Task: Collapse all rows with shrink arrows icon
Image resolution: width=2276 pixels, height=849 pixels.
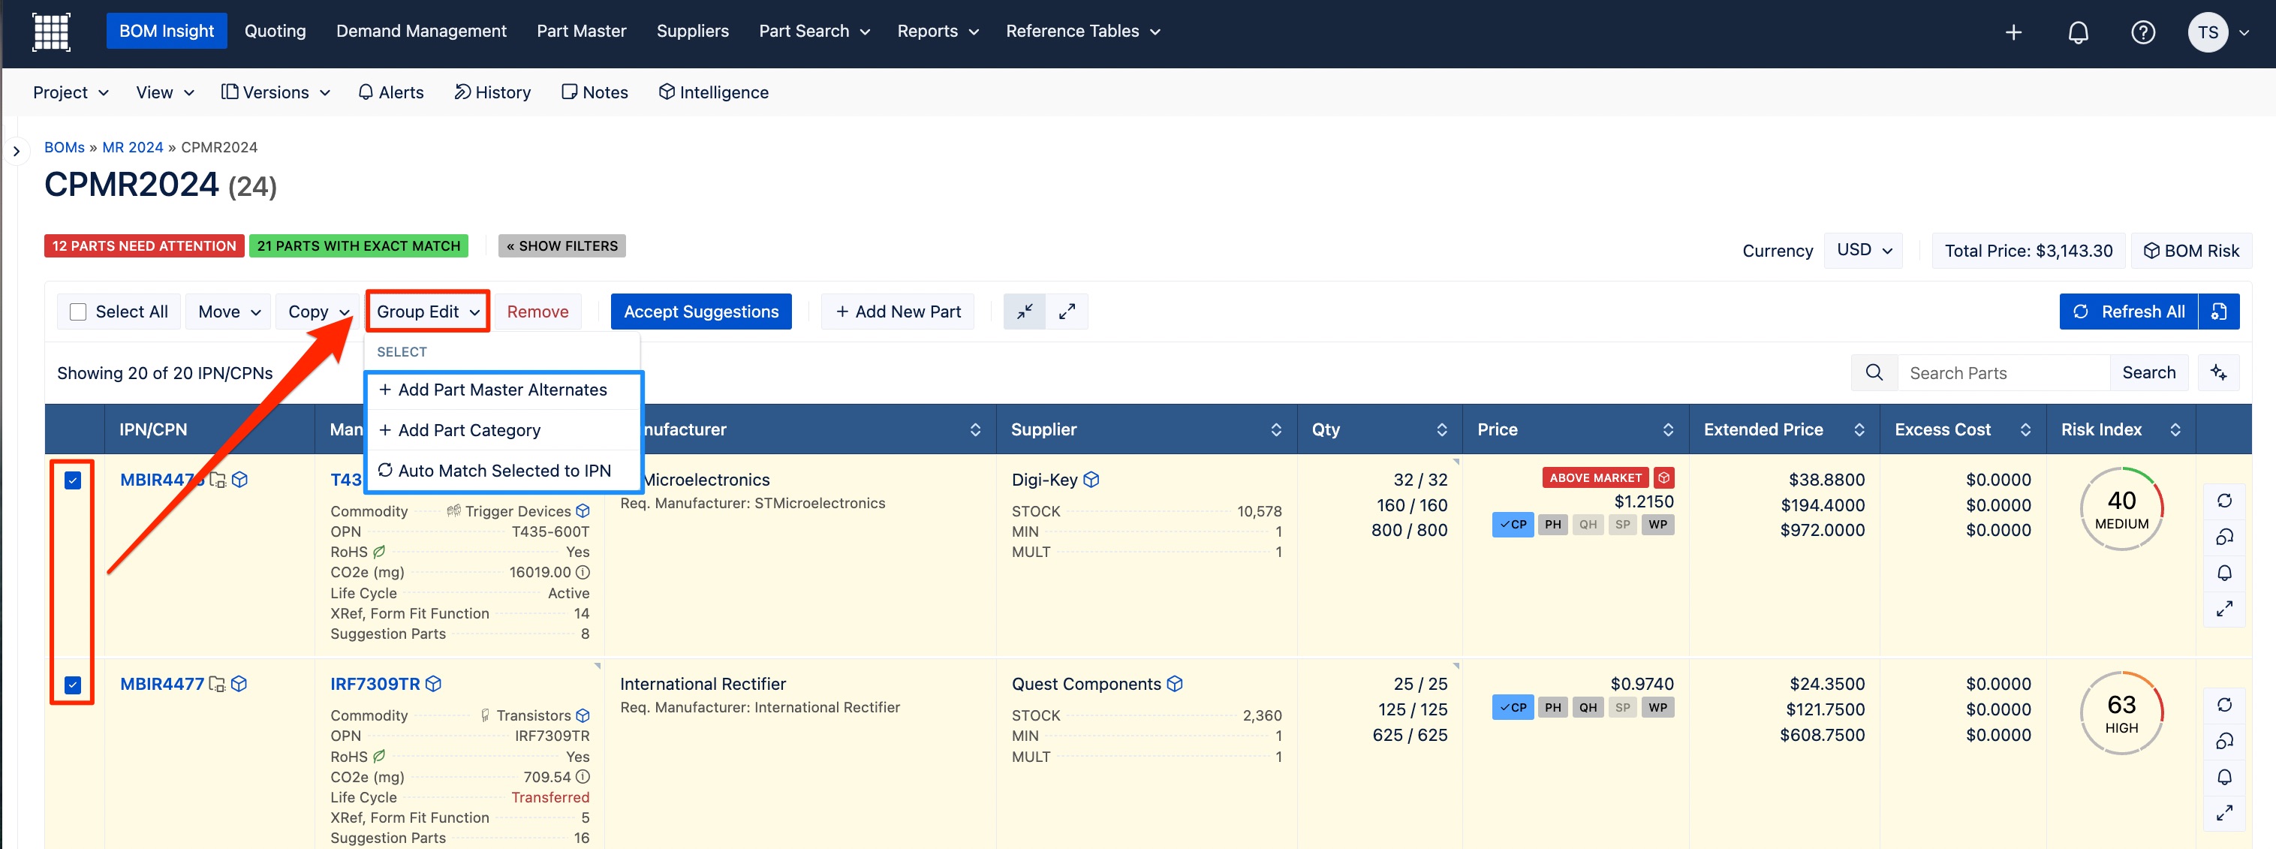Action: point(1025,312)
